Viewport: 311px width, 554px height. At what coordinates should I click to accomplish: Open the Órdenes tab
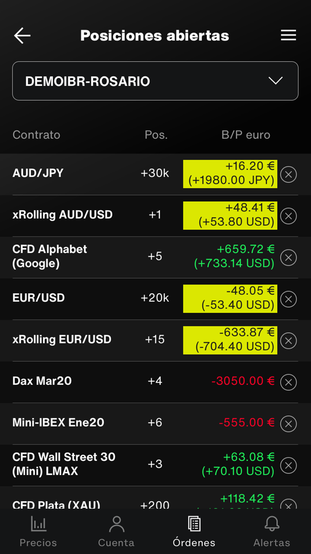click(194, 531)
